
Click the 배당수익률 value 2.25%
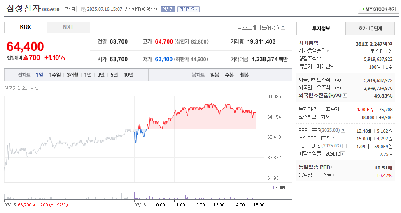click(386, 154)
